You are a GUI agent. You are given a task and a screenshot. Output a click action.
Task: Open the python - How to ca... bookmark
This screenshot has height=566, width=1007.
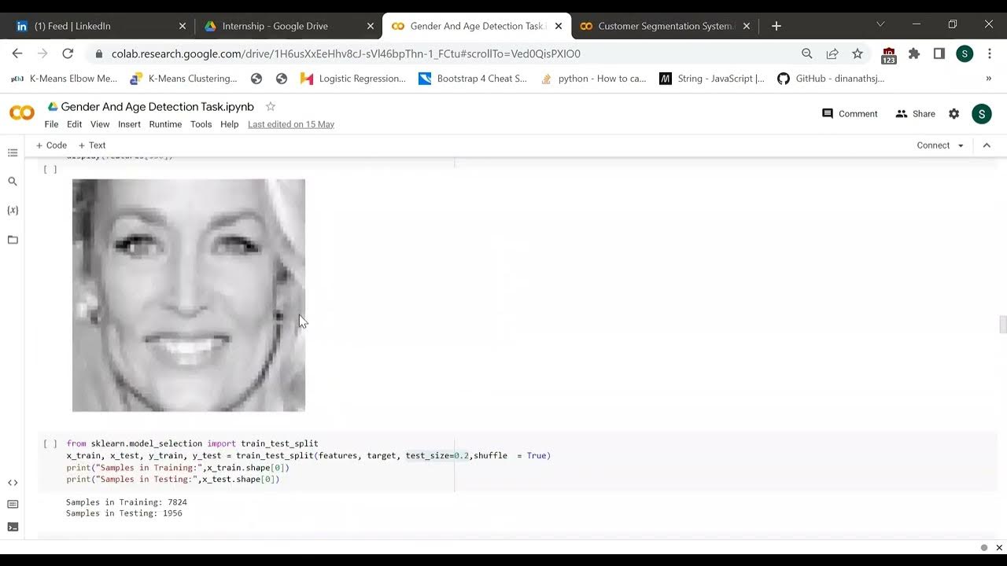pyautogui.click(x=593, y=79)
